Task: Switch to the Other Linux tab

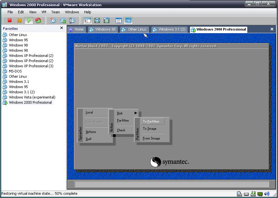Action: point(134,30)
